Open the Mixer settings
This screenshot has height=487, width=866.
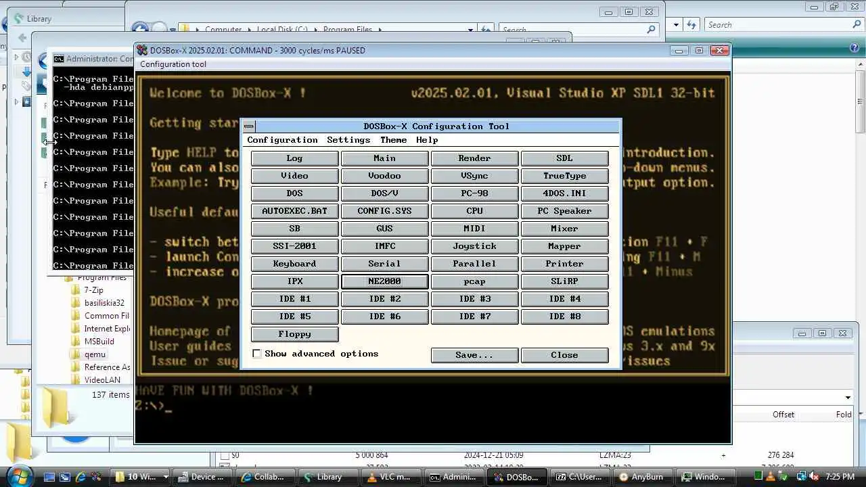point(564,229)
